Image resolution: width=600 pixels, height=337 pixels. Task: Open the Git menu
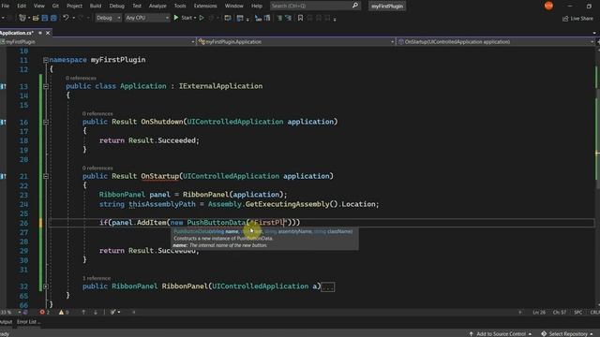55,6
